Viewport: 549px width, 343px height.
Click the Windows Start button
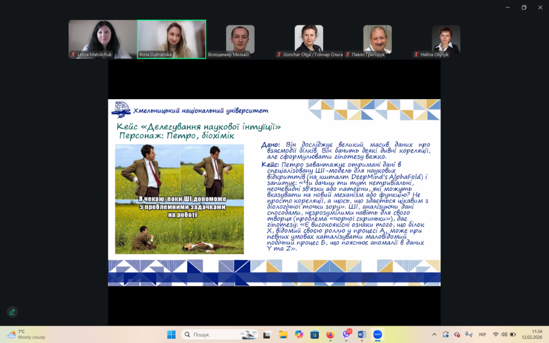point(172,334)
